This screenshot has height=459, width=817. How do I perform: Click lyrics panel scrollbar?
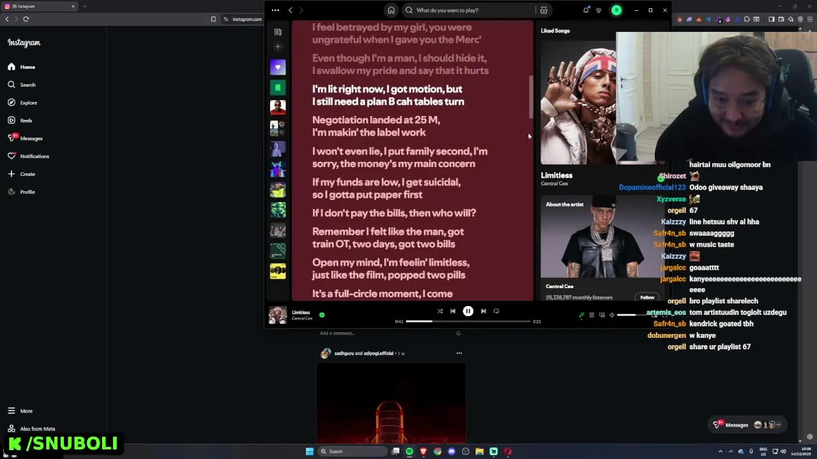tap(530, 97)
